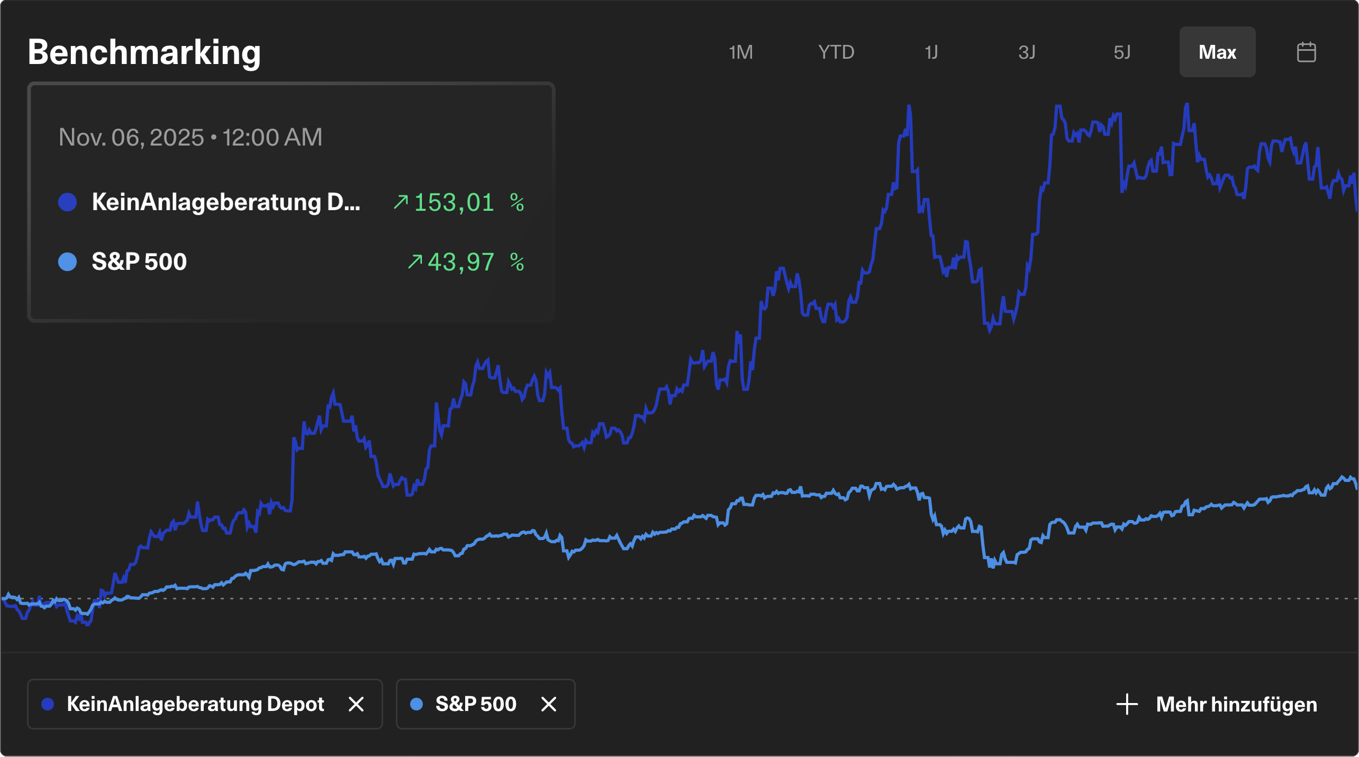Choose the 5J five-year range
The width and height of the screenshot is (1359, 757).
pyautogui.click(x=1122, y=52)
